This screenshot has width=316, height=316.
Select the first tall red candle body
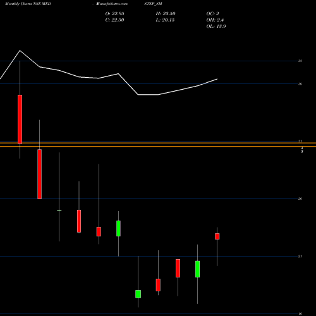20,119
